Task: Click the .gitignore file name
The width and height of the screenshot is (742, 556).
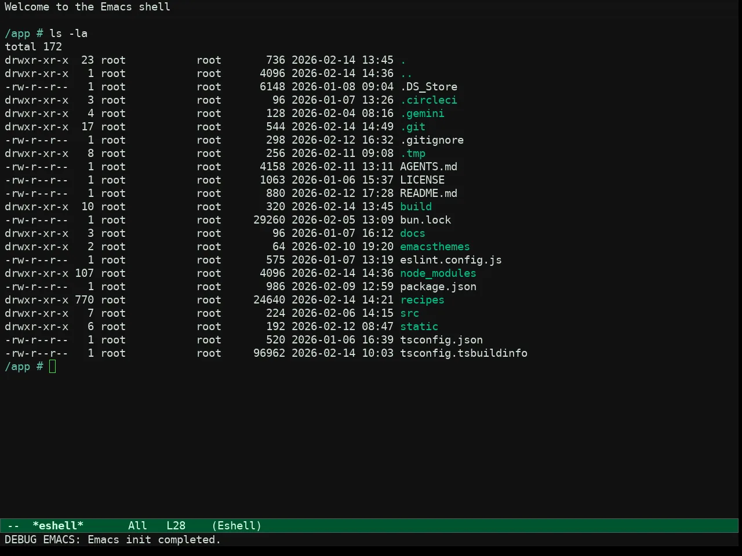Action: [x=432, y=140]
